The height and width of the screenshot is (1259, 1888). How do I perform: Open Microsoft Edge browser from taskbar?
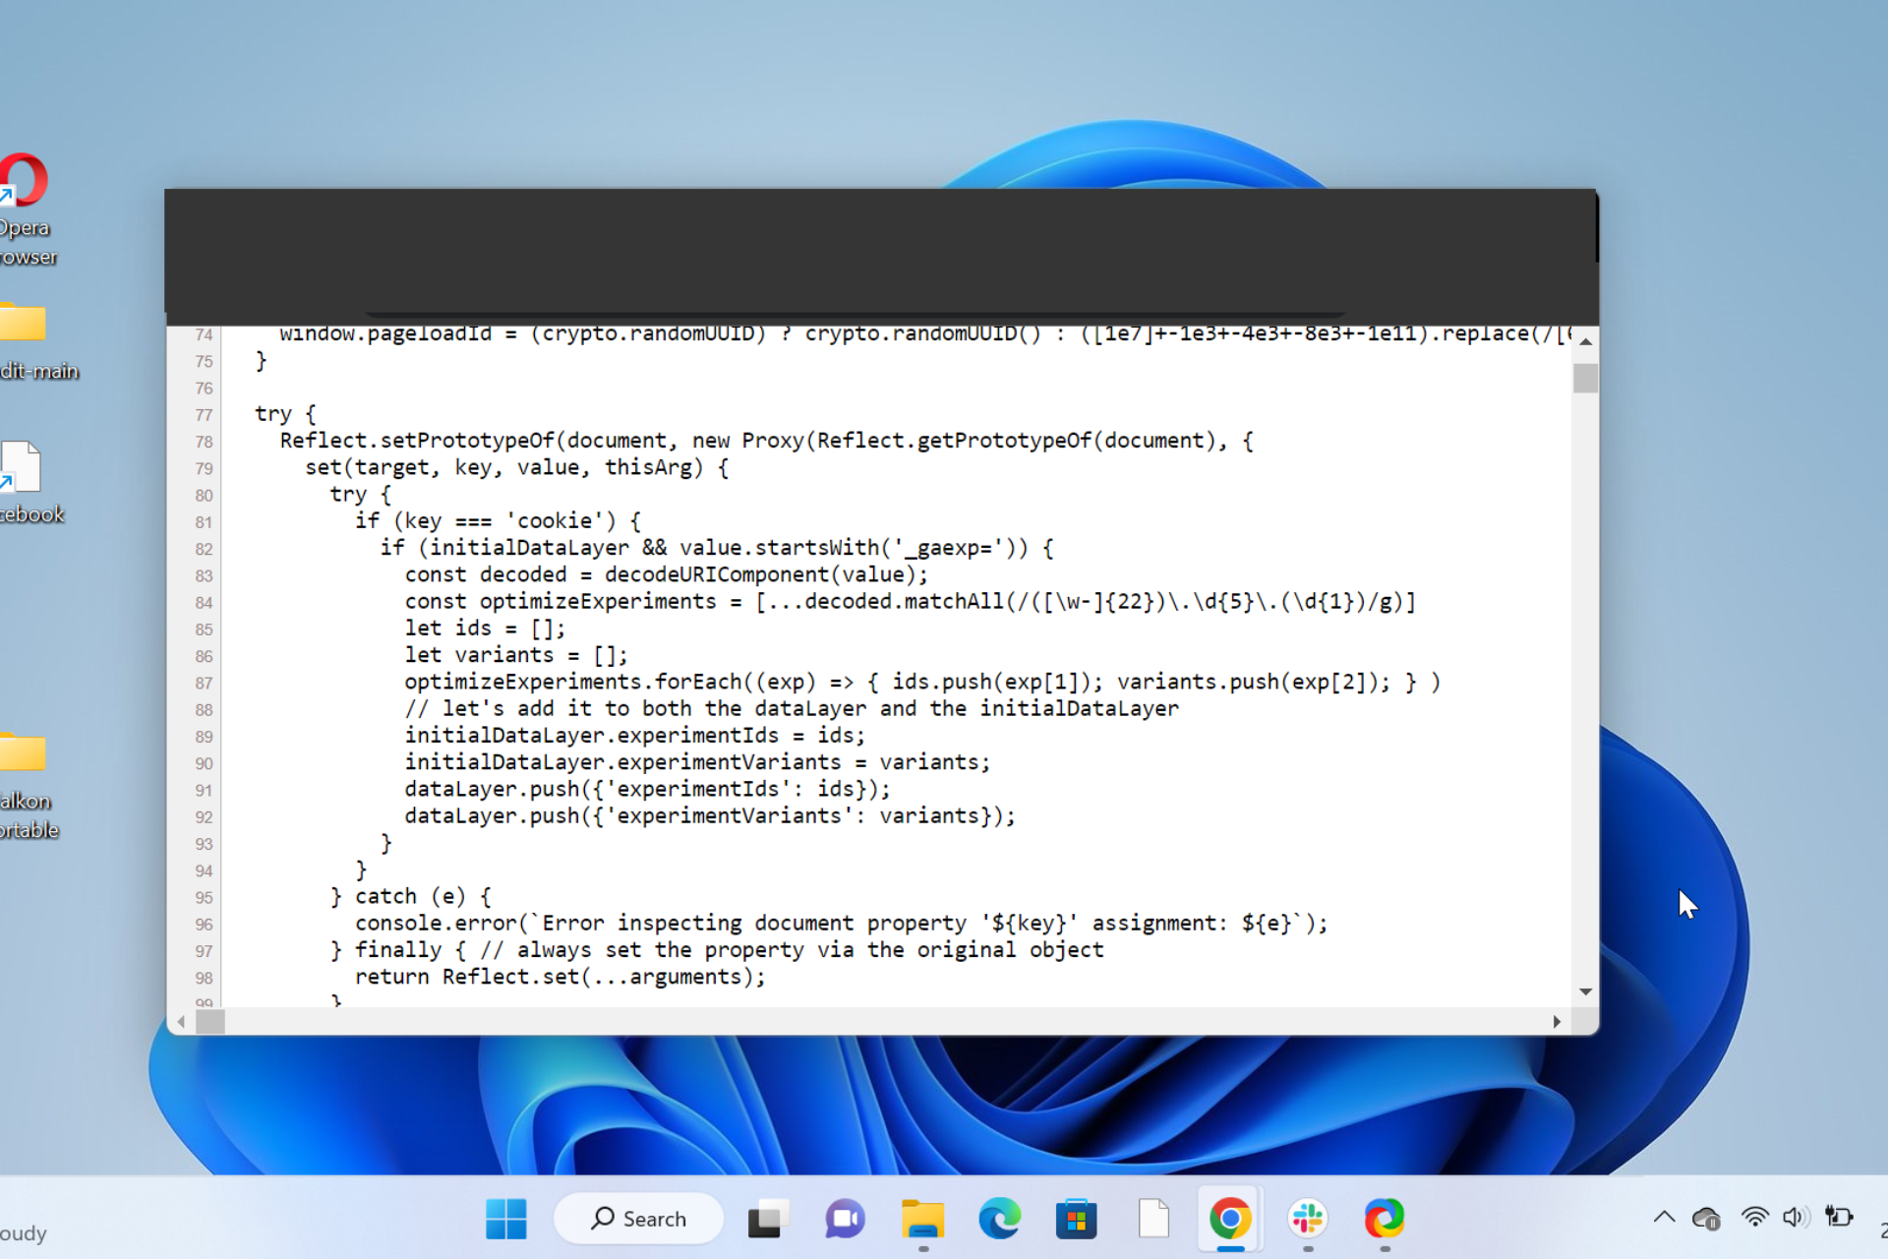point(999,1219)
